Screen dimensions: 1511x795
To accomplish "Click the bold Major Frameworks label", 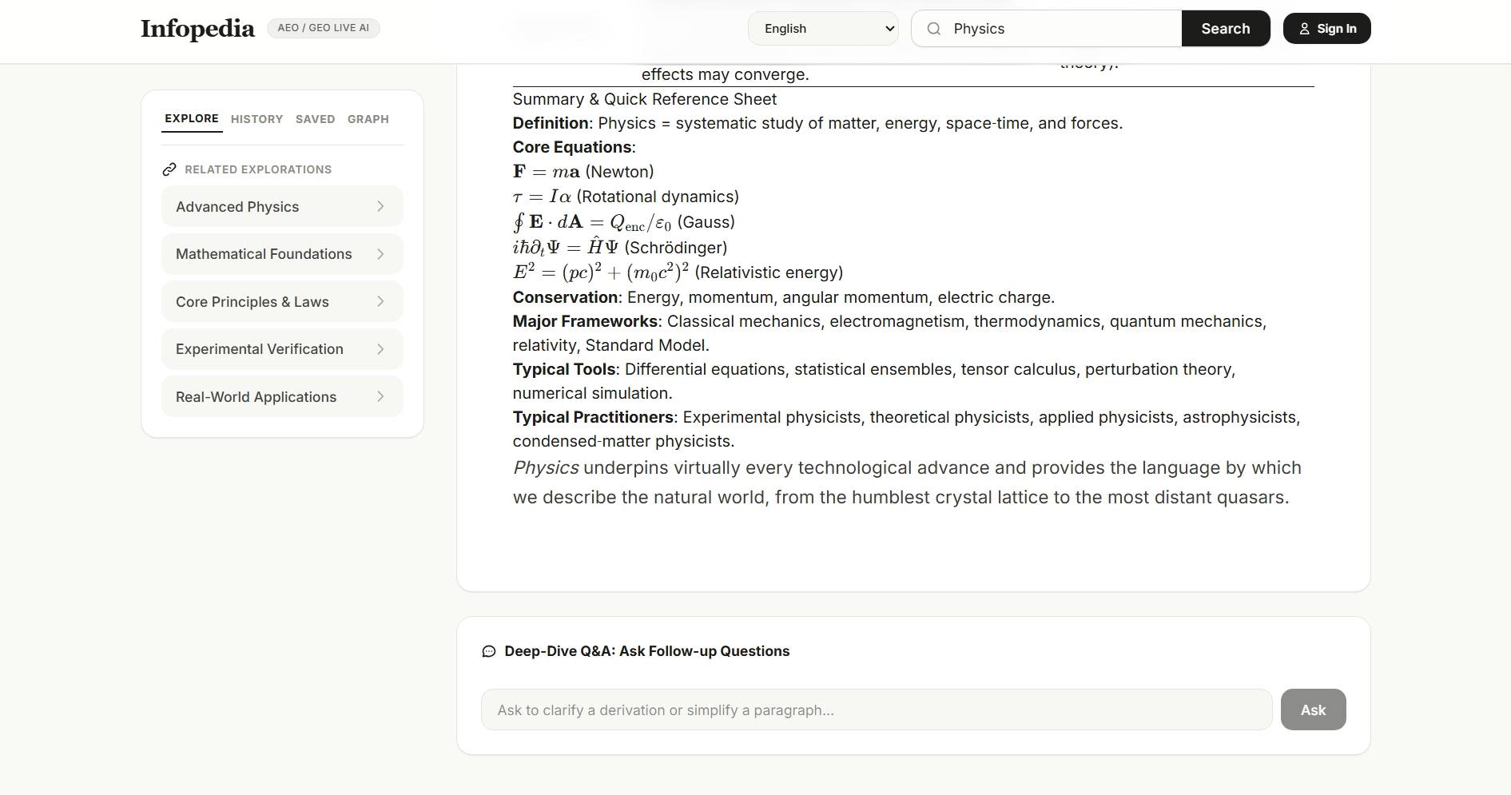I will 585,321.
